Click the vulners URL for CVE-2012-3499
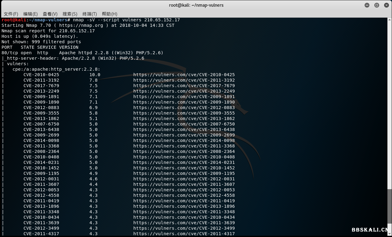The width and height of the screenshot is (392, 237). (184, 228)
